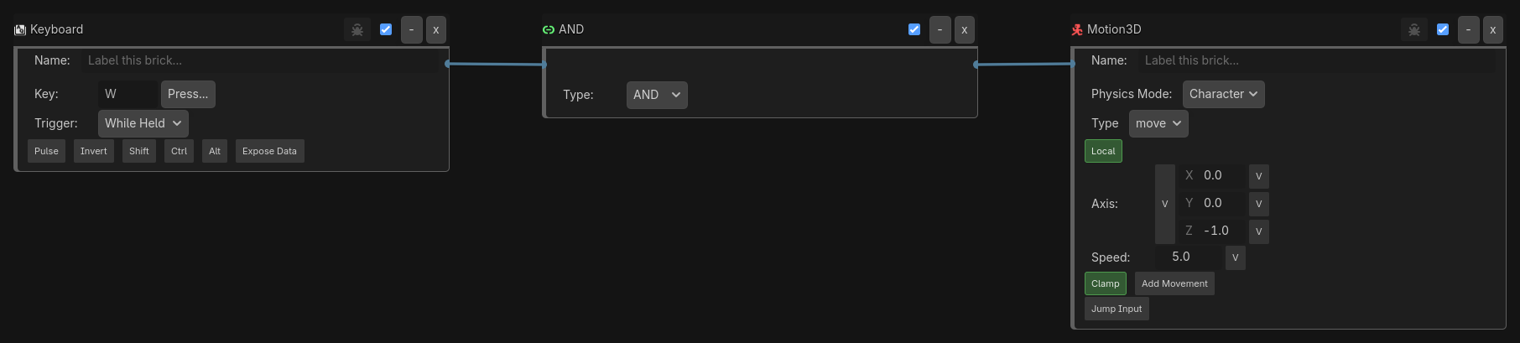Remove the Motion3D brick with x button

coord(1493,29)
